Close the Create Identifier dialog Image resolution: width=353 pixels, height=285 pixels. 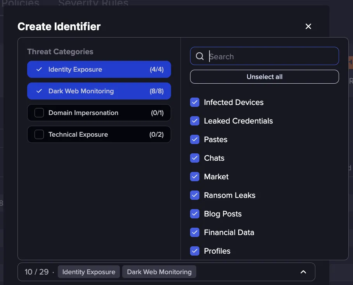tap(308, 26)
